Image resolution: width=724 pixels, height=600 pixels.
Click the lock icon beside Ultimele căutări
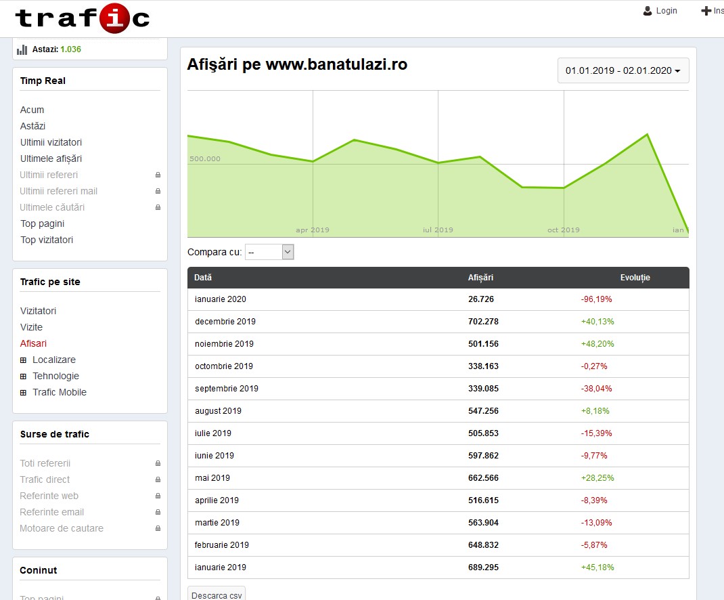tap(158, 207)
